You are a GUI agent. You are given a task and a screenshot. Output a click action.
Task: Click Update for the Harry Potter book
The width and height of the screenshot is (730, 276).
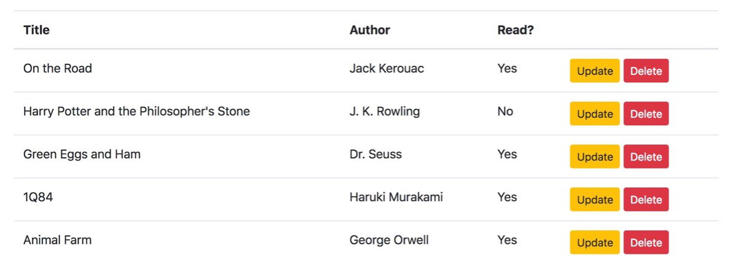pos(594,114)
